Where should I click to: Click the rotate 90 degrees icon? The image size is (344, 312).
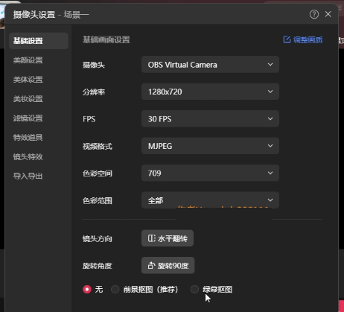(151, 266)
